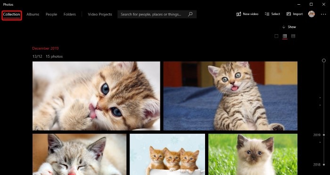Open the kitten licking paw photo
This screenshot has height=175, width=330.
click(96, 96)
